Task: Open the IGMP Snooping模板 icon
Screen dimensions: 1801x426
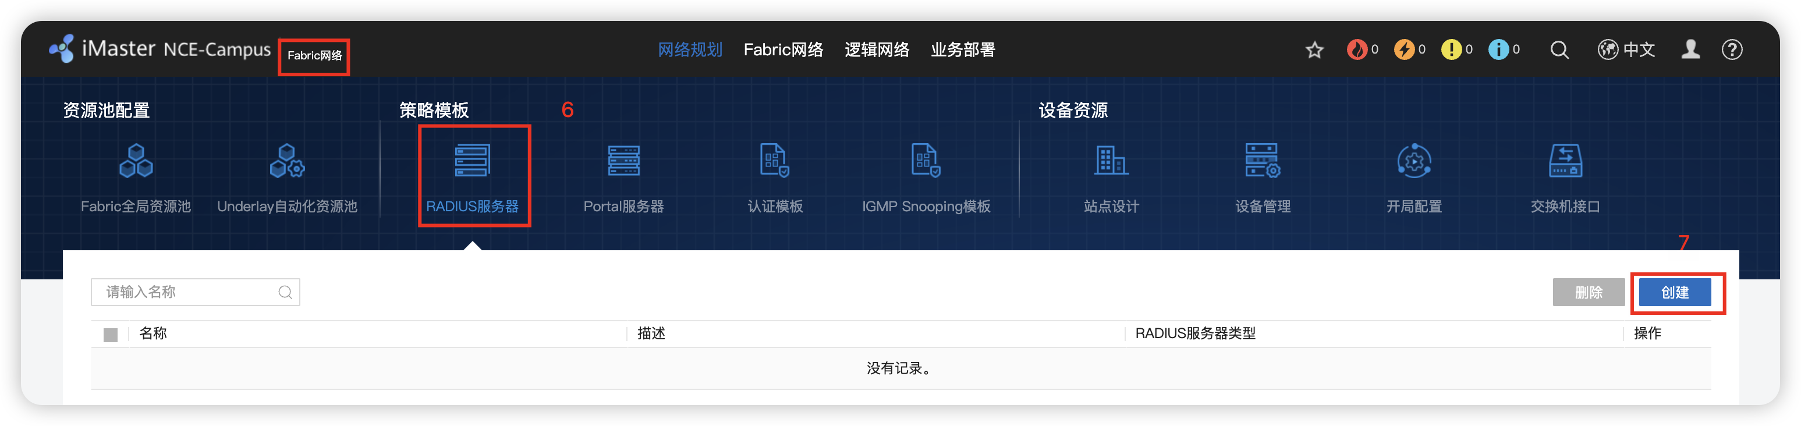Action: tap(926, 161)
